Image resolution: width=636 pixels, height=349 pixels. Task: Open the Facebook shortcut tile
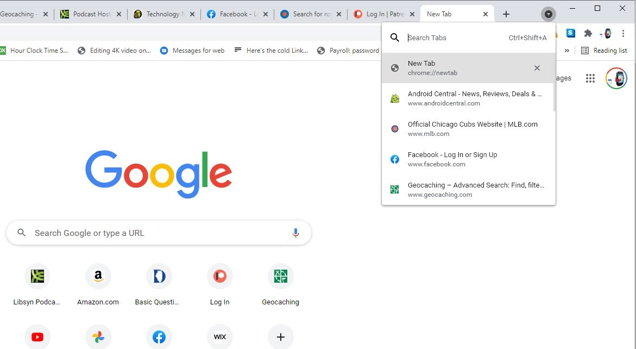159,337
